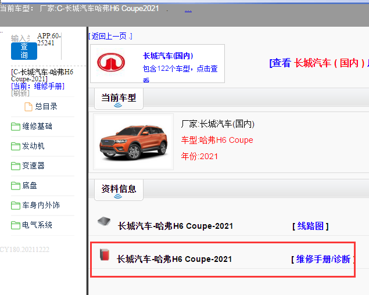Expand the 维修基础 folder
Screen dimensions: 369x295
(37, 127)
